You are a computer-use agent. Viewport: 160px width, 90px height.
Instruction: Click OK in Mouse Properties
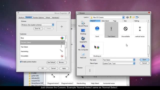42,68
